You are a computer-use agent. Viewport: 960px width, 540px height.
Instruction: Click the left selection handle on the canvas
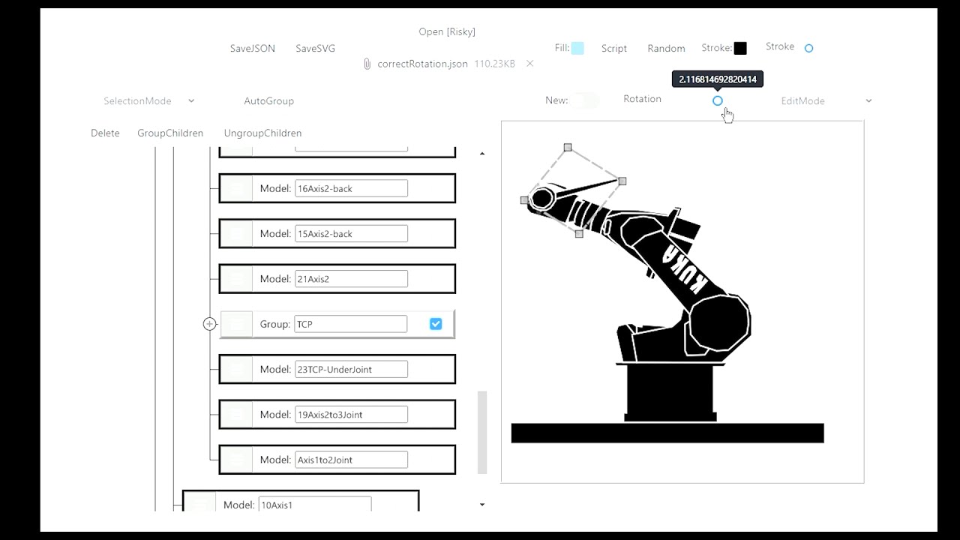[x=523, y=200]
